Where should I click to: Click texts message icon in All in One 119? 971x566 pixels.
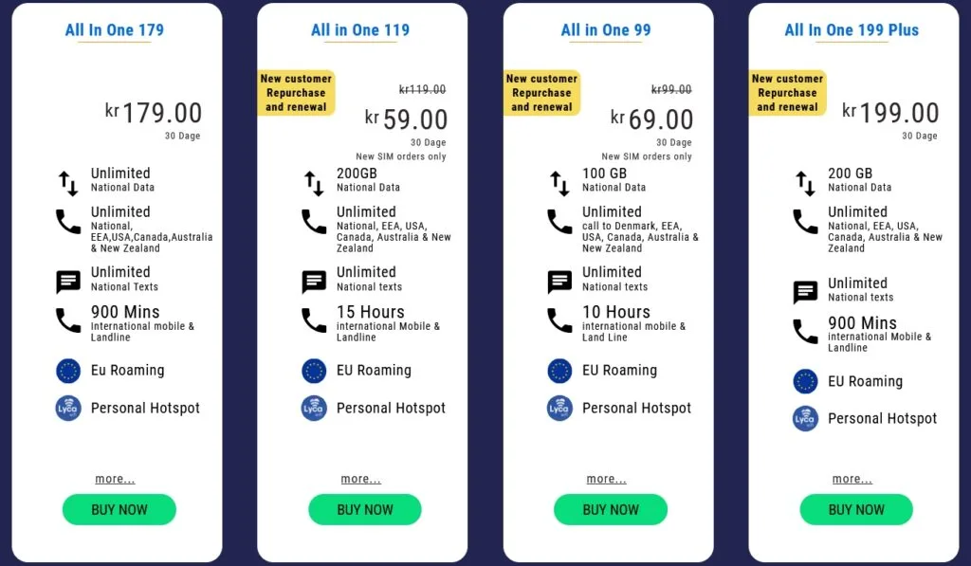click(314, 282)
